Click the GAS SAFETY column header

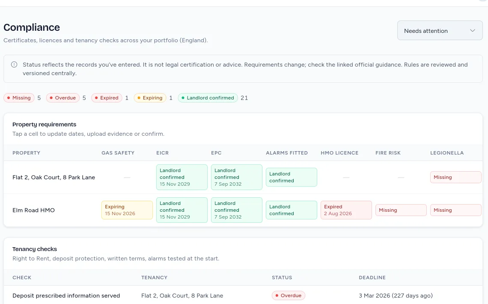tap(118, 153)
